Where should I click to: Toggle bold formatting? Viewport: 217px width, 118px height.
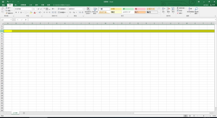(16, 12)
